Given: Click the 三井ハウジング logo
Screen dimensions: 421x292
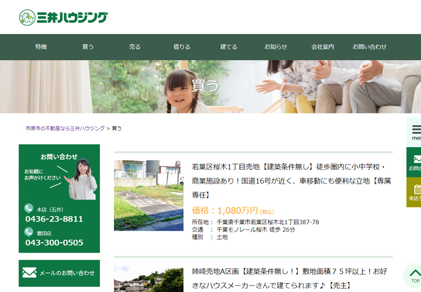Looking at the screenshot, I should (x=63, y=17).
